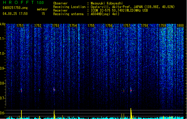Image resolution: width=187 pixels, height=119 pixels.
Task: Click the 1755 time marker
Action: pyautogui.click(x=91, y=26)
